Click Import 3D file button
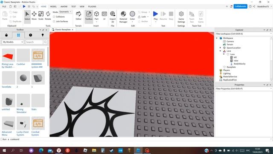Screen dimensions: 273x154 pyautogui.click(x=113, y=17)
